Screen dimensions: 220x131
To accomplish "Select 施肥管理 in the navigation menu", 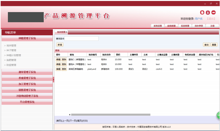I will pyautogui.click(x=11, y=60).
